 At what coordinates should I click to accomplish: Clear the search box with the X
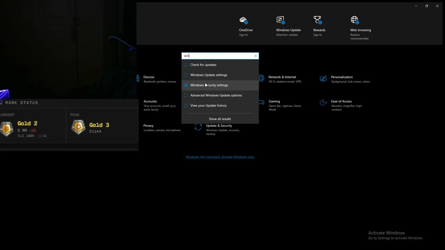256,56
